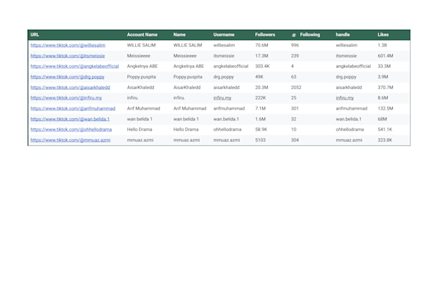
Task: Click infiru.my link in handle column
Action: tap(345, 98)
